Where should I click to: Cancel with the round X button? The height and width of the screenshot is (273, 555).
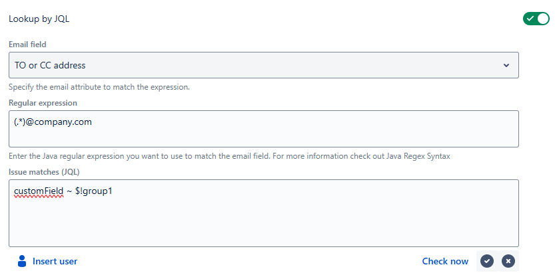point(508,261)
